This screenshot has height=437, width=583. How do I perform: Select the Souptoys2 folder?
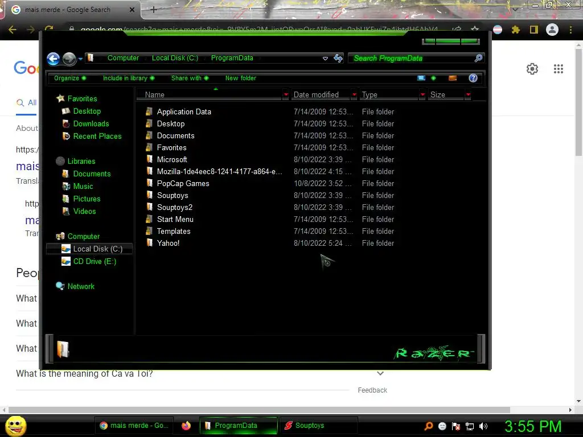174,207
